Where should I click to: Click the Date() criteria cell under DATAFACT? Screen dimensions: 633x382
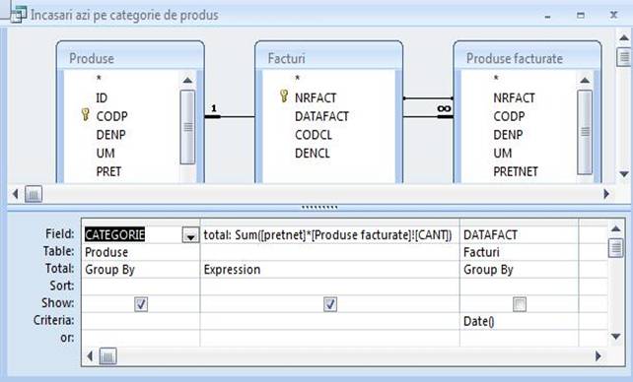coord(519,321)
